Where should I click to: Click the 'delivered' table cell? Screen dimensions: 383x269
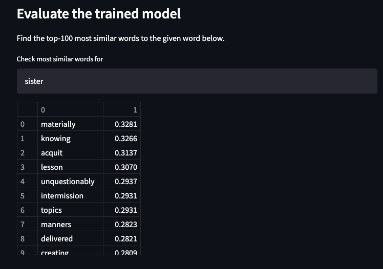(x=70, y=238)
